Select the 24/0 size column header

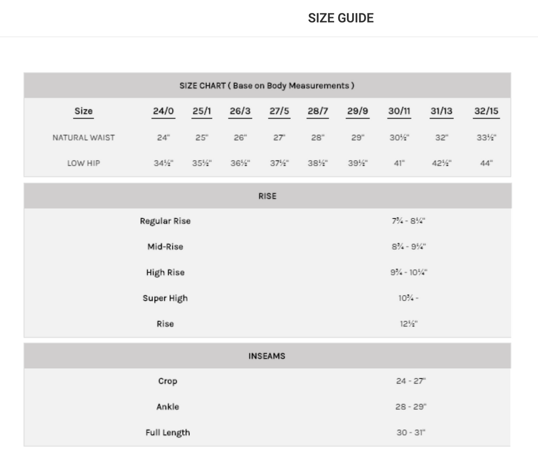(x=163, y=111)
